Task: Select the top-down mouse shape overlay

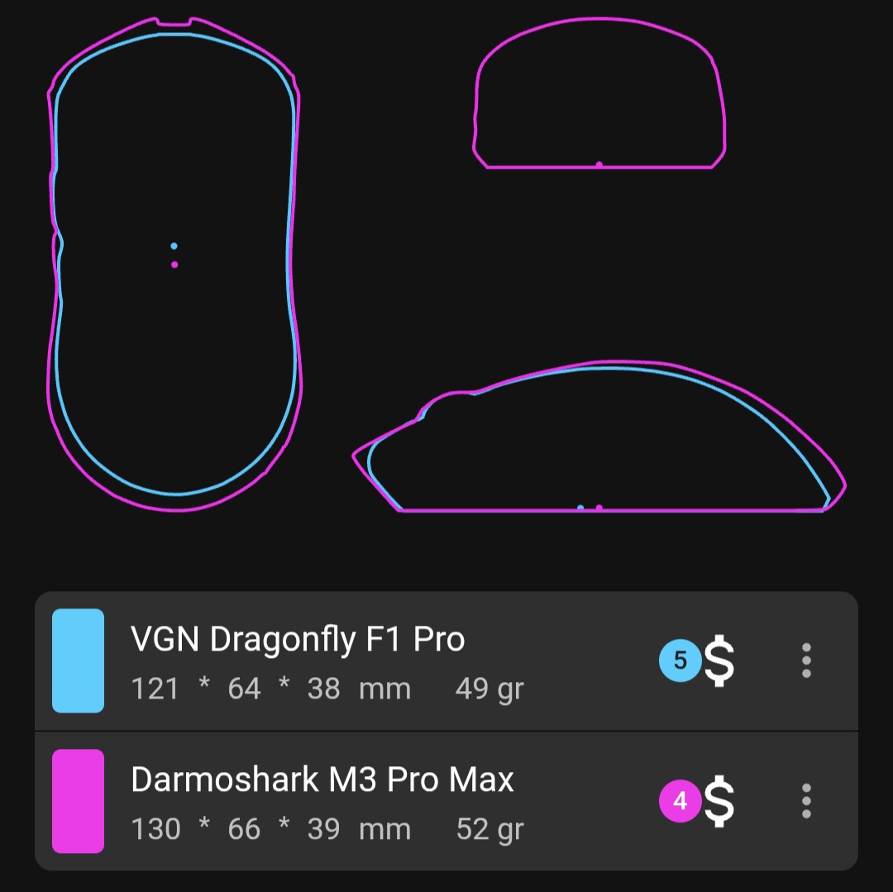Action: (x=174, y=264)
